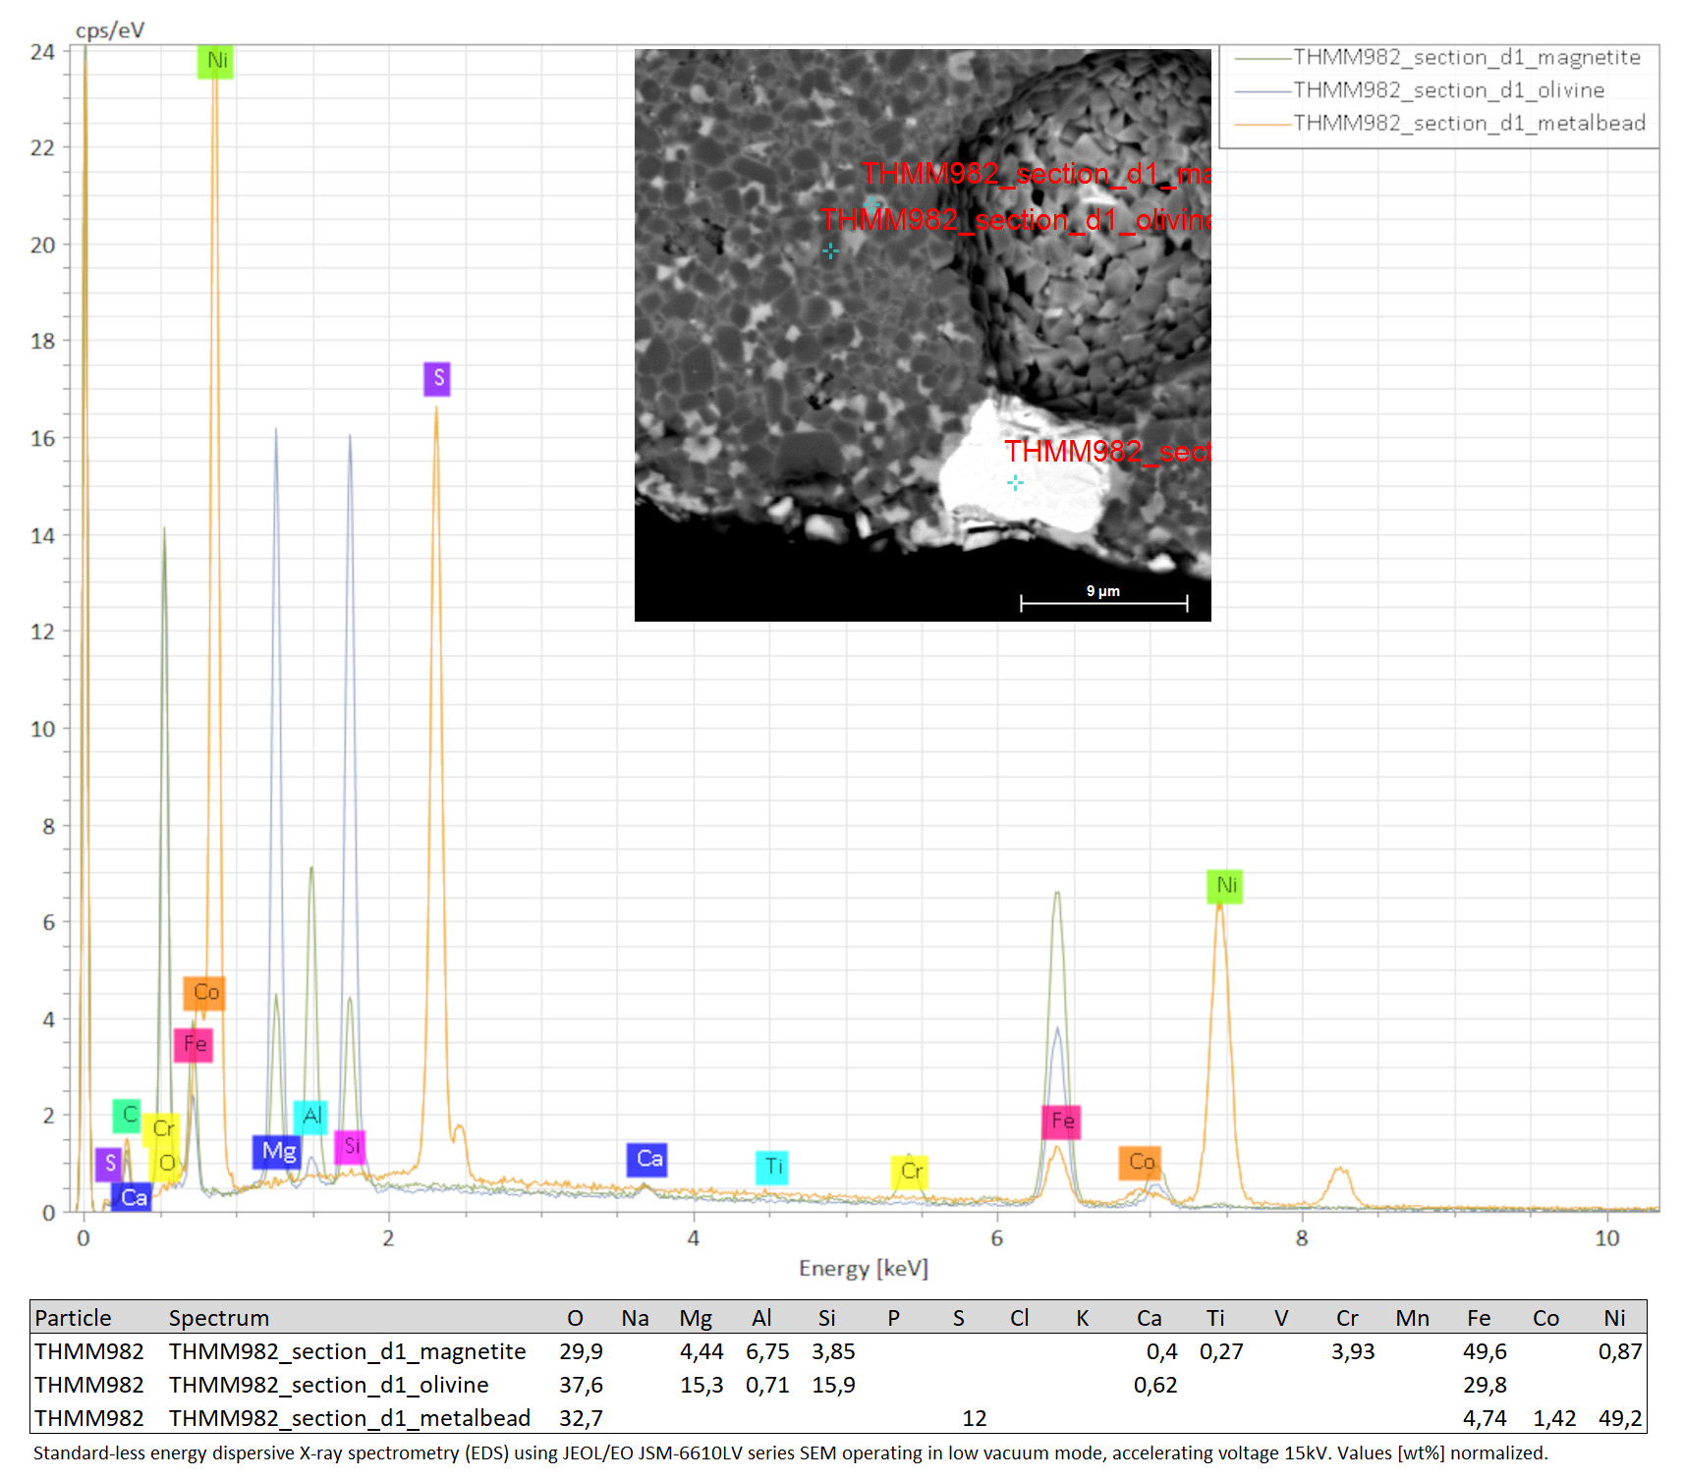Click the purple S peak label

(x=437, y=379)
